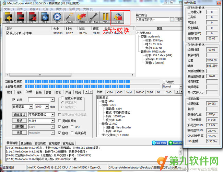This screenshot has width=223, height=172.
Task: Click the PLAY toolbar icon
Action: (x=57, y=18)
